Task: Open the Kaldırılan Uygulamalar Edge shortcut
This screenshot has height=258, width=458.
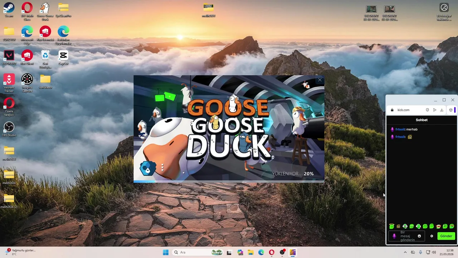Action: pyautogui.click(x=63, y=35)
